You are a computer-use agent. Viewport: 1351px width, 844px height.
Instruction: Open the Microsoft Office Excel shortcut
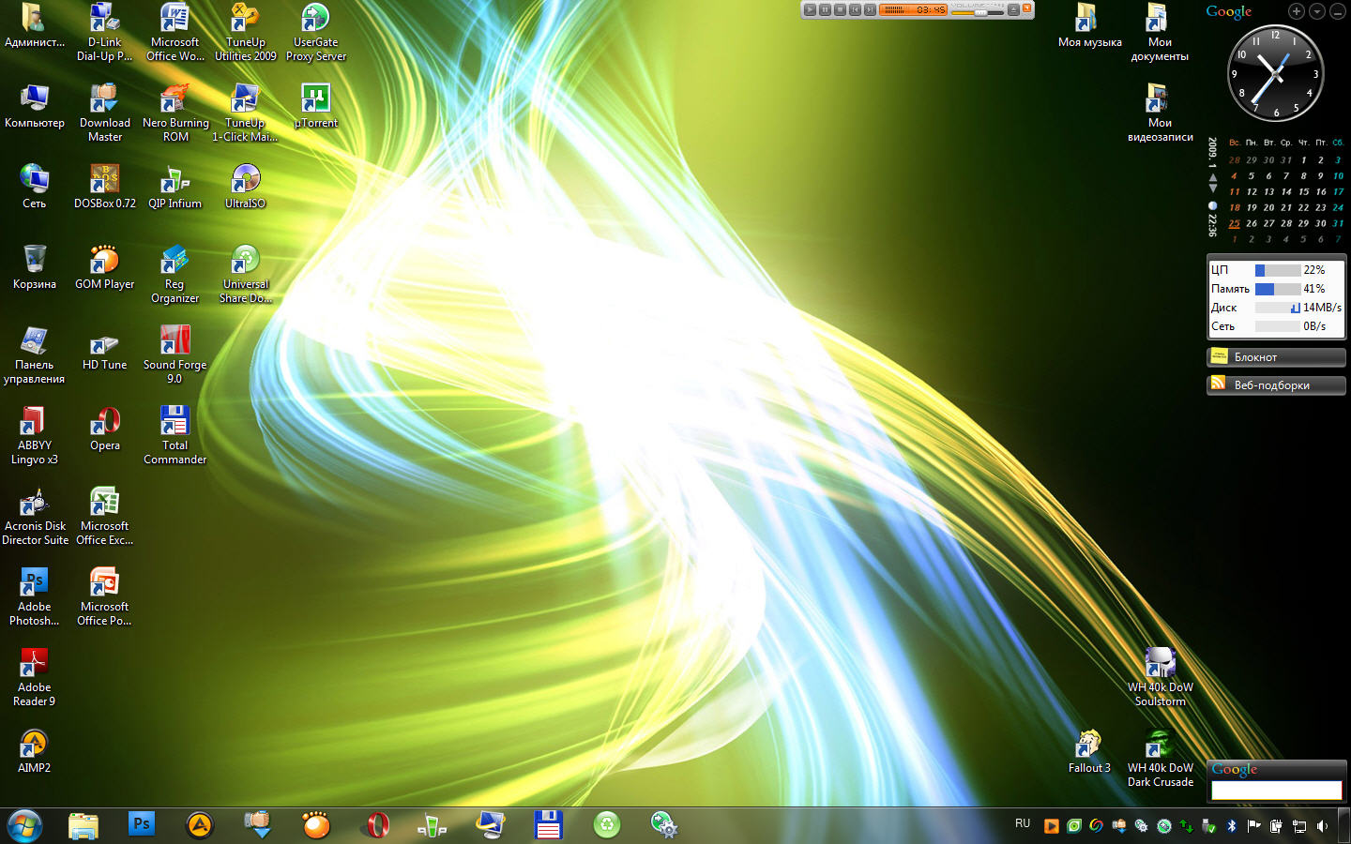pos(104,516)
